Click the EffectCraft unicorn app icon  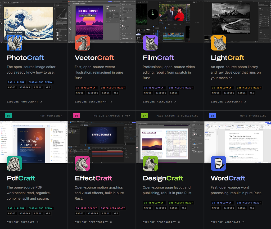click(x=82, y=163)
